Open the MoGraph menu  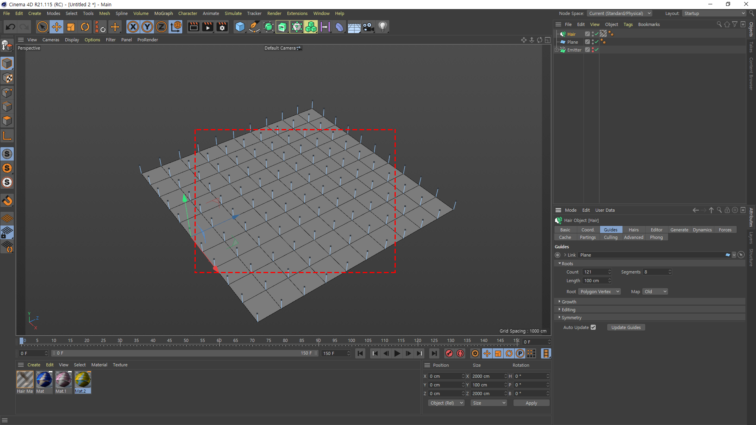coord(163,13)
